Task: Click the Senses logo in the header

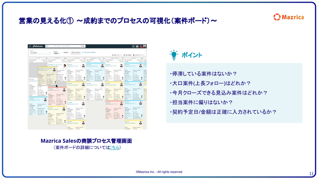Action: 38,46
